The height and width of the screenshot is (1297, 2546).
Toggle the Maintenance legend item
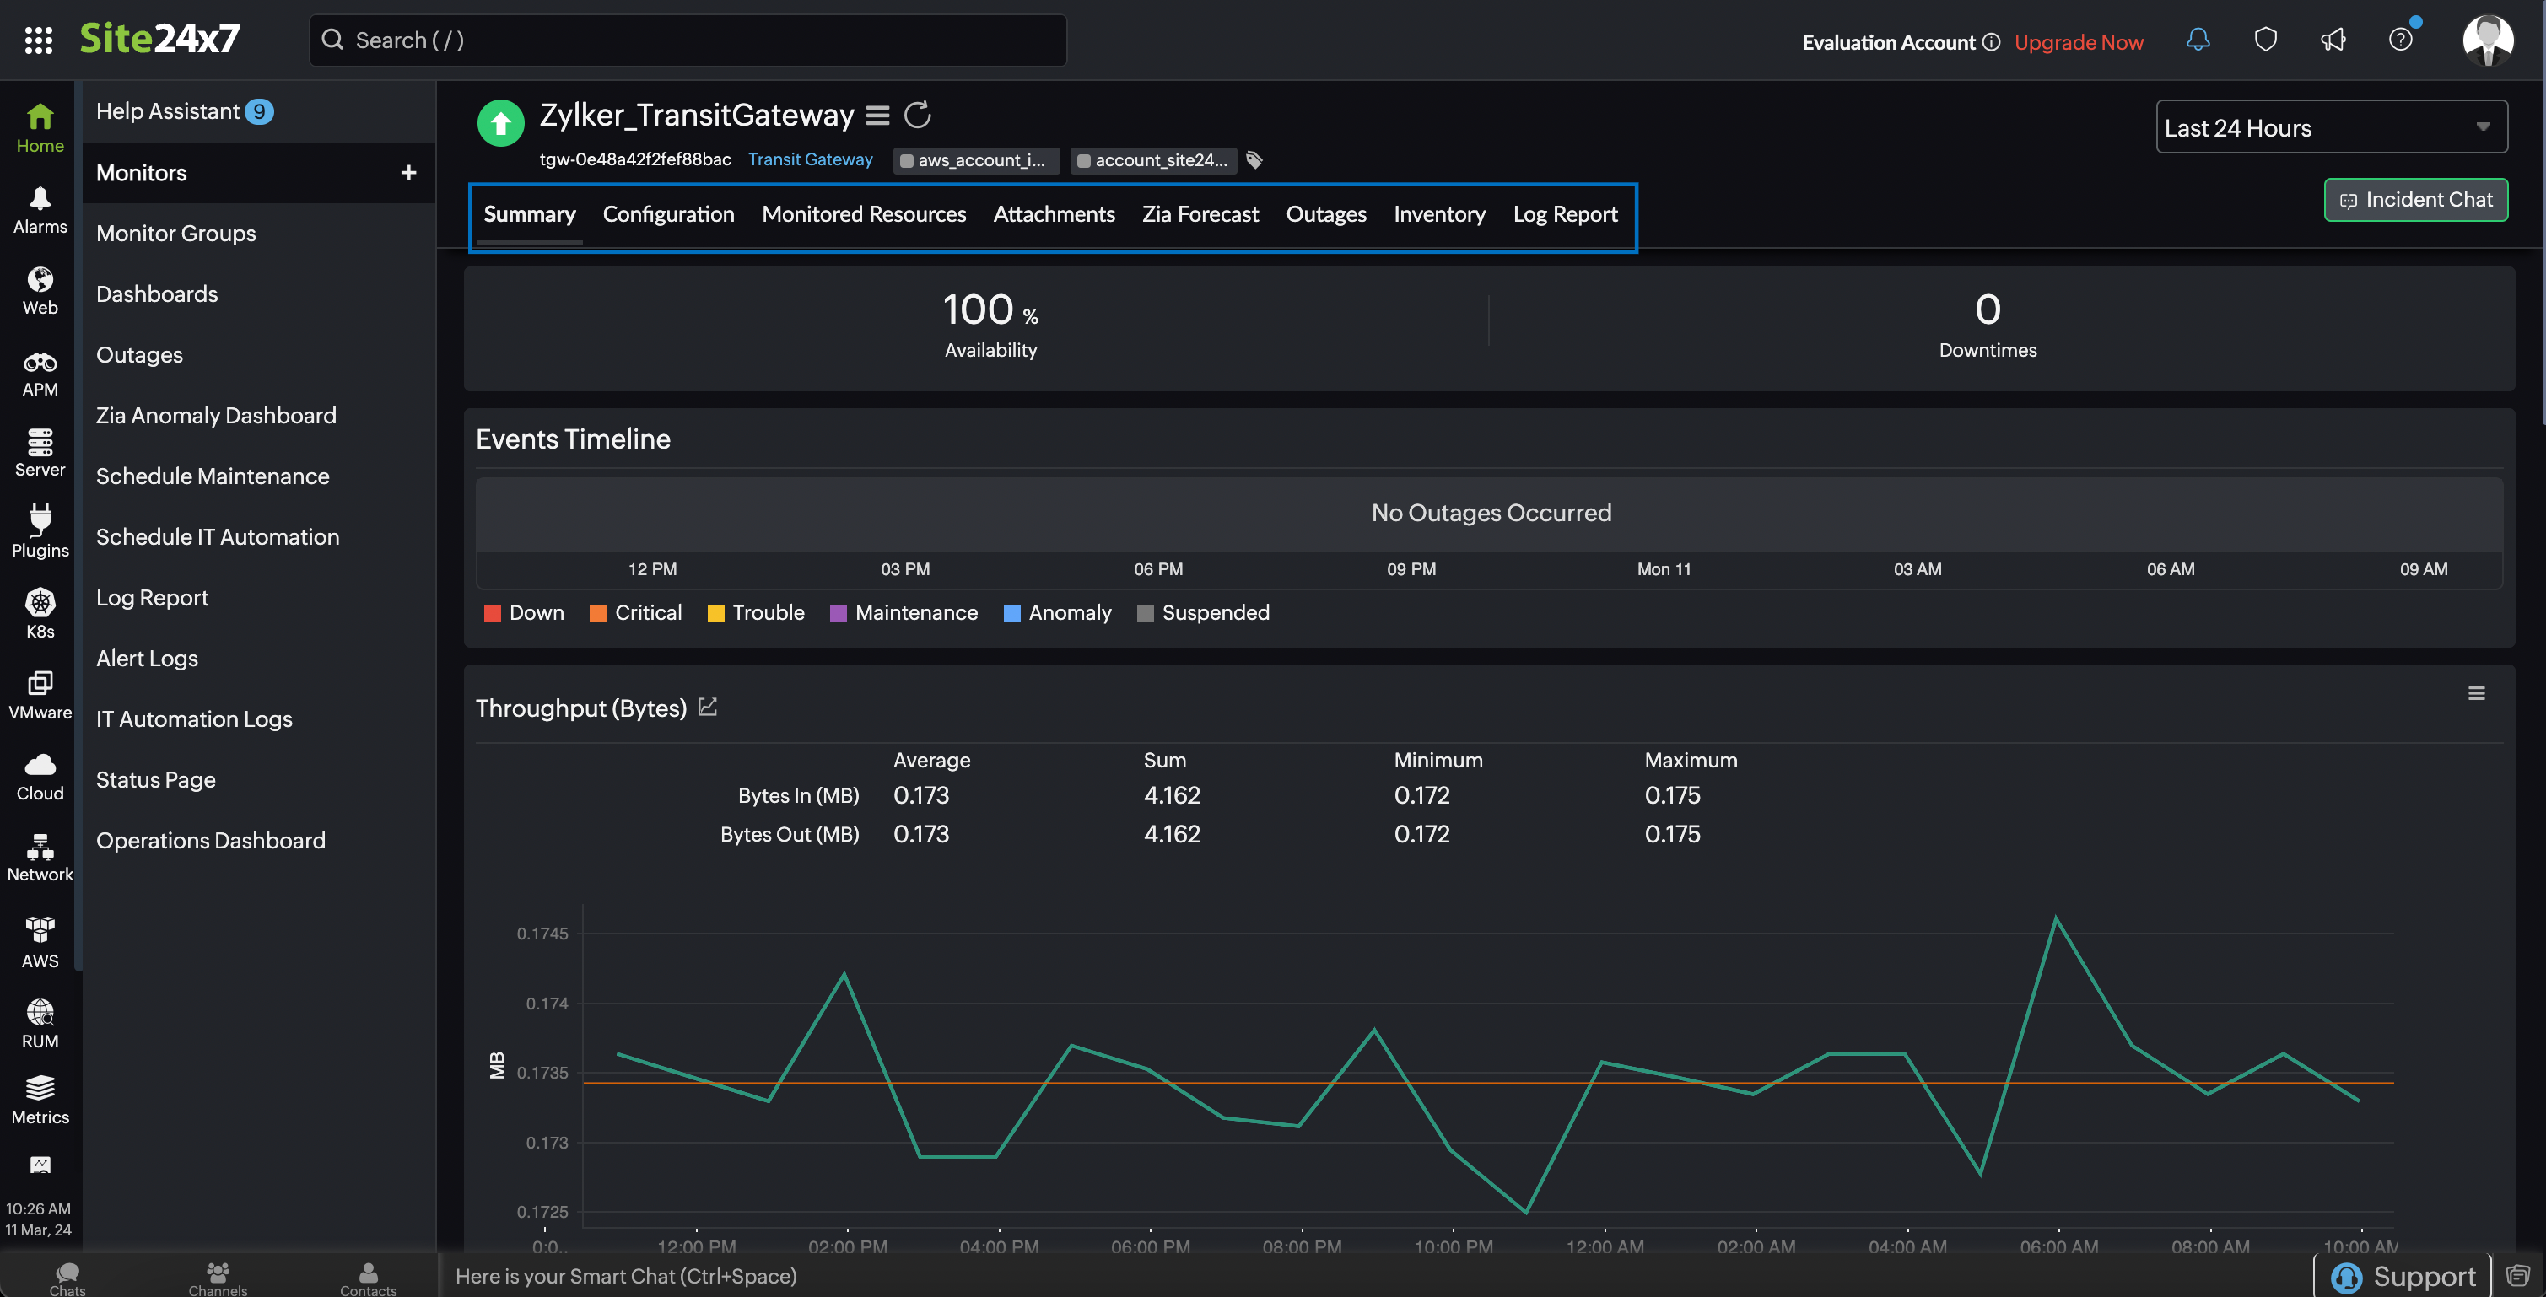tap(904, 613)
